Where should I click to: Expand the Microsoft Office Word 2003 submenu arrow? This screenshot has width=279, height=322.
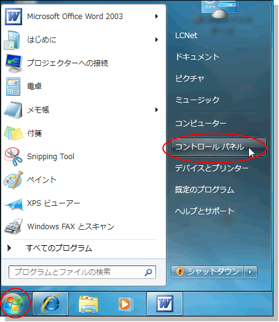(157, 16)
